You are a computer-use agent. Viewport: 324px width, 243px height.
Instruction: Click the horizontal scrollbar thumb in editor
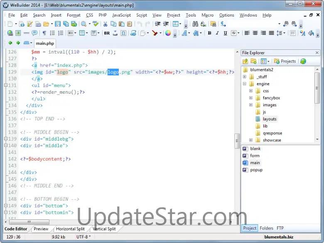29,222
